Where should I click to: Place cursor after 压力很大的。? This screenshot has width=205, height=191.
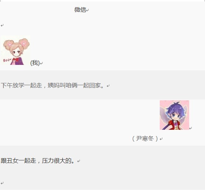point(75,161)
